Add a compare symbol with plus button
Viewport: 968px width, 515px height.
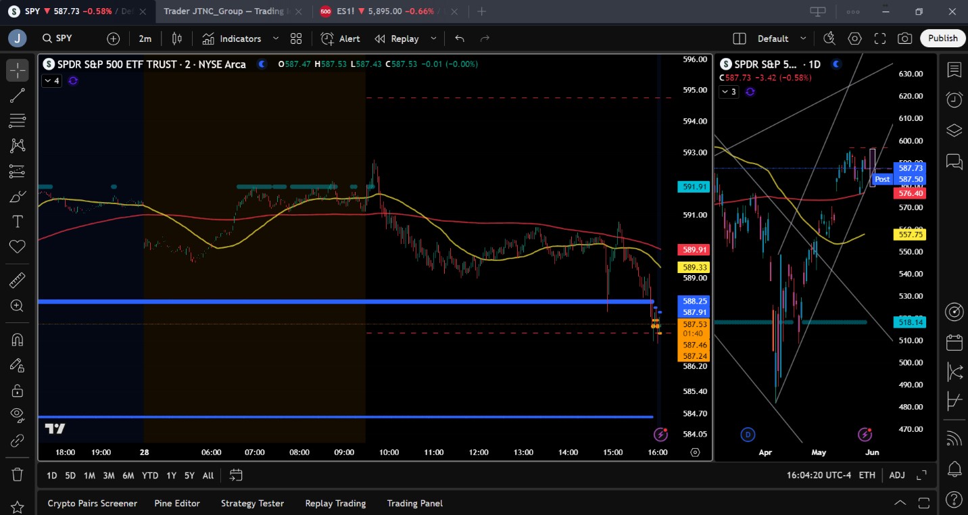pos(113,39)
